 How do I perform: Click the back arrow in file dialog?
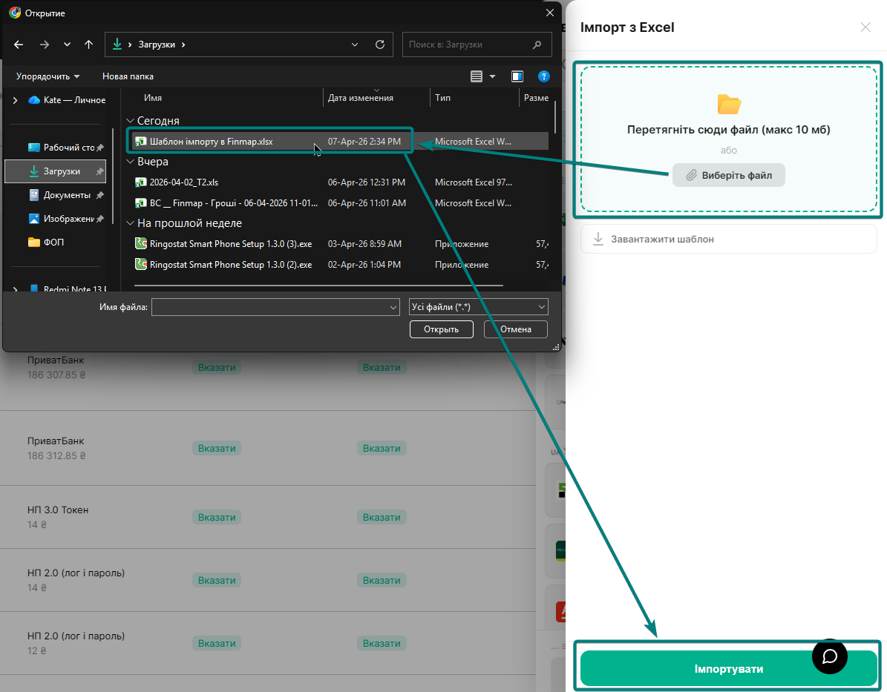click(19, 45)
